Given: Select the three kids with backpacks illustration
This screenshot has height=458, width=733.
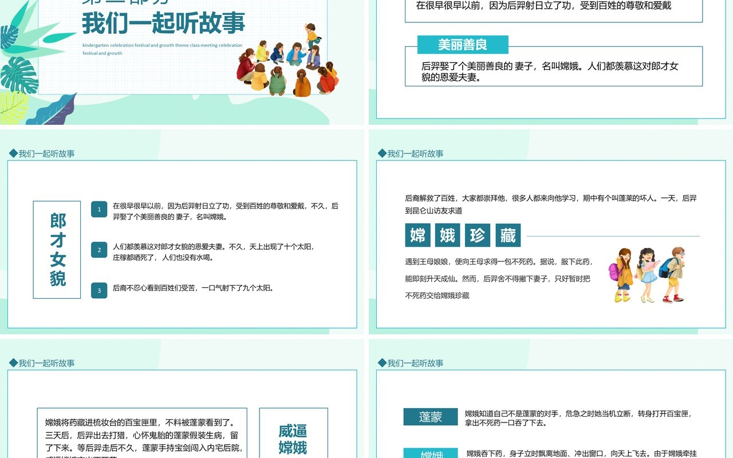Looking at the screenshot, I should point(647,275).
